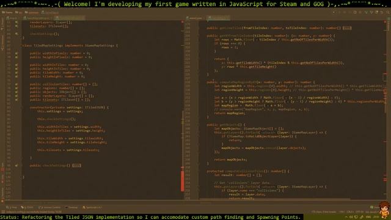Image resolution: width=391 pixels, height=220 pixels.
Task: Click gutter marker beside widthInPixels line
Action: point(16,53)
